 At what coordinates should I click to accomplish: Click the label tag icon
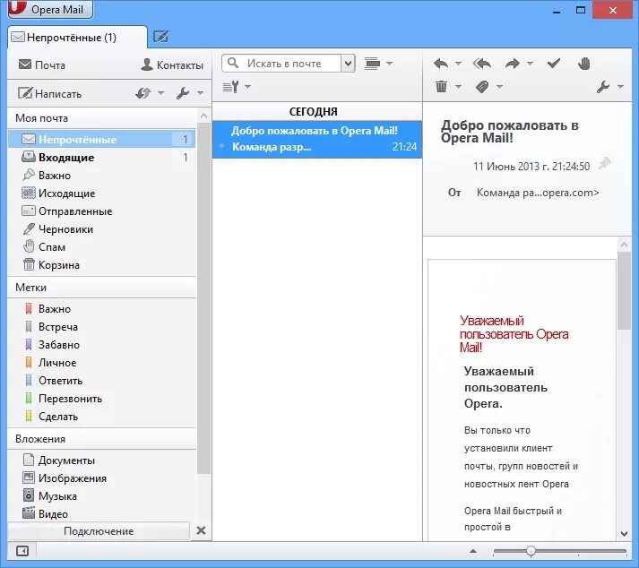tap(482, 86)
